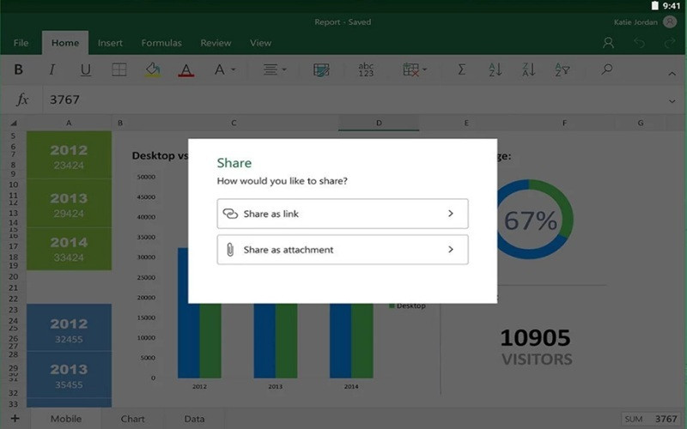Viewport: 687px width, 429px height.
Task: Expand the formula bar chevron
Action: 672,100
